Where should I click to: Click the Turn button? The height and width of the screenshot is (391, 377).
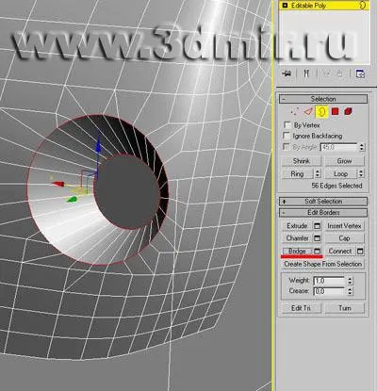click(345, 308)
